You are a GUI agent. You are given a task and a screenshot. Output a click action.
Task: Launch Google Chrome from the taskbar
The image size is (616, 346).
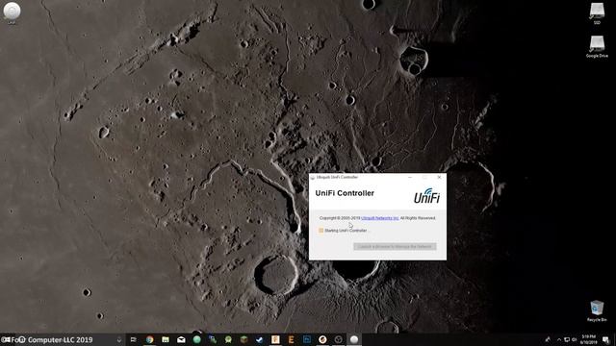[150, 339]
